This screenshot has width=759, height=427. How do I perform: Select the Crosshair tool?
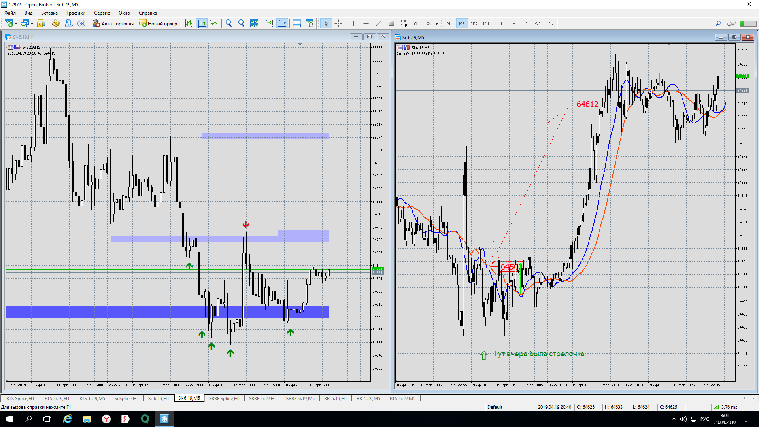click(338, 24)
